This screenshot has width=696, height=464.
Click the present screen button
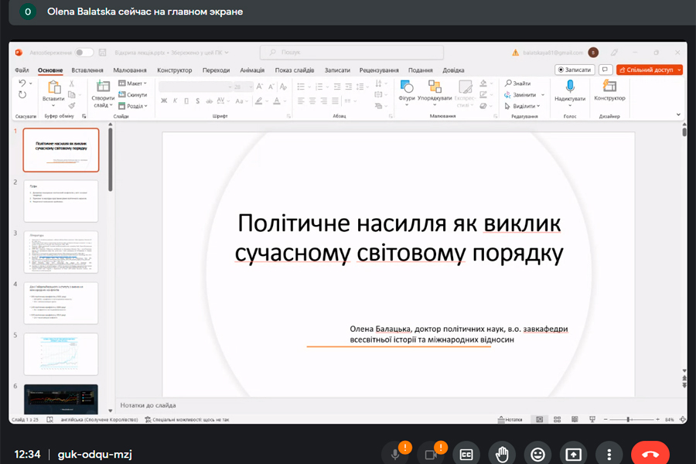[574, 454]
